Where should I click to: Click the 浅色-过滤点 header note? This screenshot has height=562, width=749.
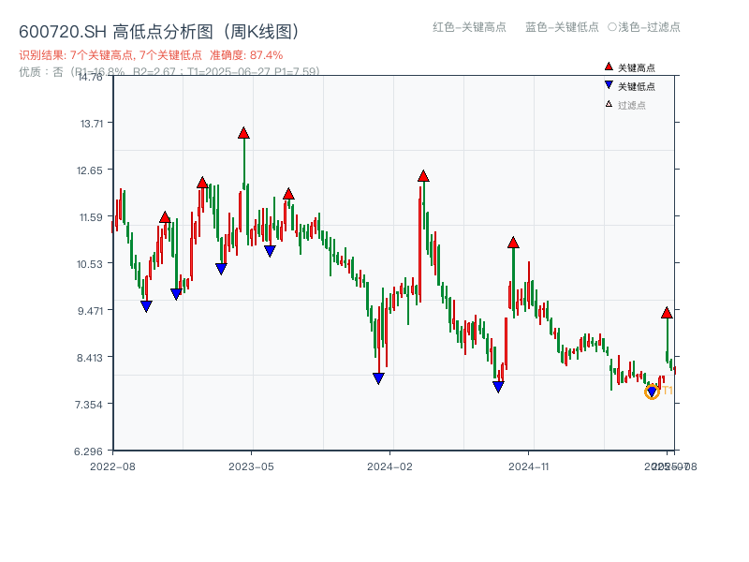(644, 27)
